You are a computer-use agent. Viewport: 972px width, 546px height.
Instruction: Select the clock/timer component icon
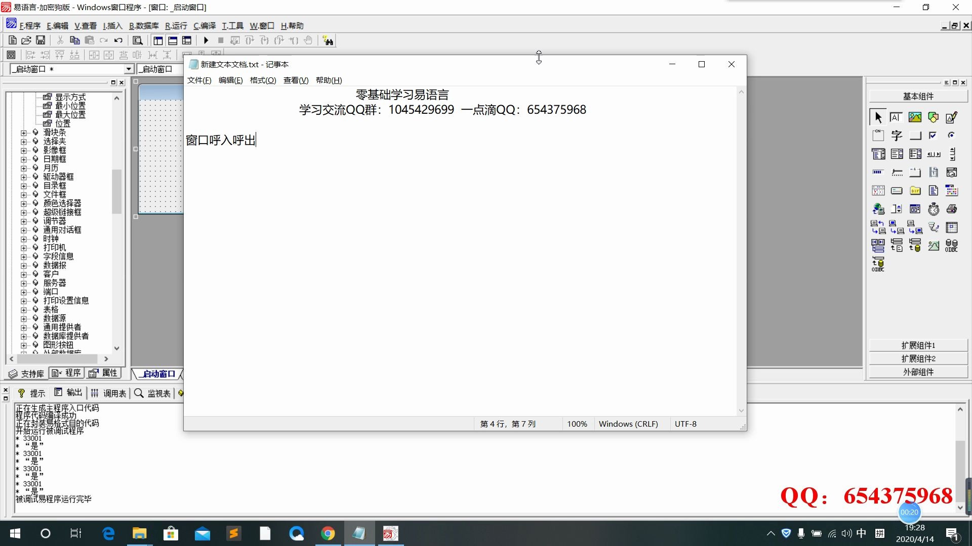pyautogui.click(x=933, y=209)
